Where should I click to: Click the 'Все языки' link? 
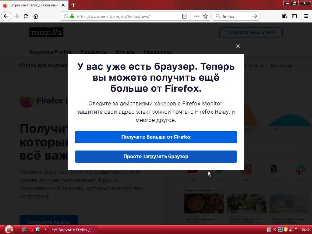tap(282, 66)
